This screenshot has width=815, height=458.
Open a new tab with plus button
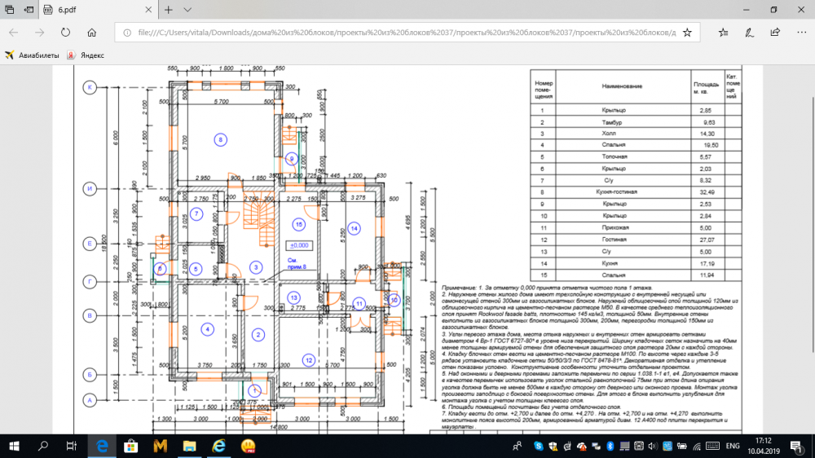pyautogui.click(x=168, y=10)
